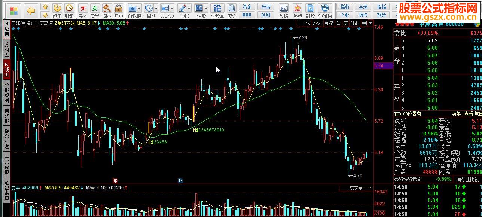Image resolution: width=482 pixels, height=217 pixels.
Task: Expand the 自选股 dropdown arrow
Action: (140, 8)
